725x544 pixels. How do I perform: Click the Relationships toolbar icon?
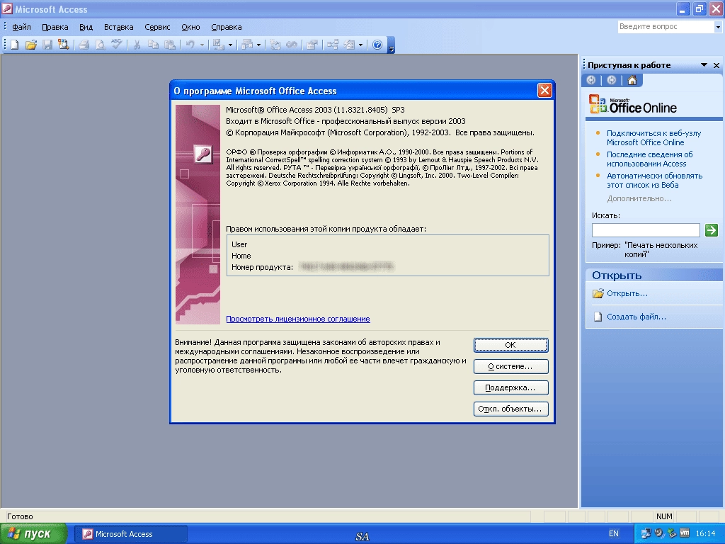(x=333, y=45)
